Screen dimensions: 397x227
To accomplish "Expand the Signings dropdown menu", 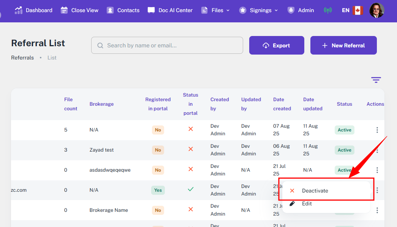I will point(259,10).
